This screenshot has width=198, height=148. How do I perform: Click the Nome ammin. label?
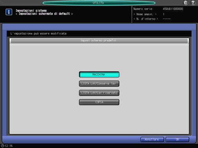point(145,14)
